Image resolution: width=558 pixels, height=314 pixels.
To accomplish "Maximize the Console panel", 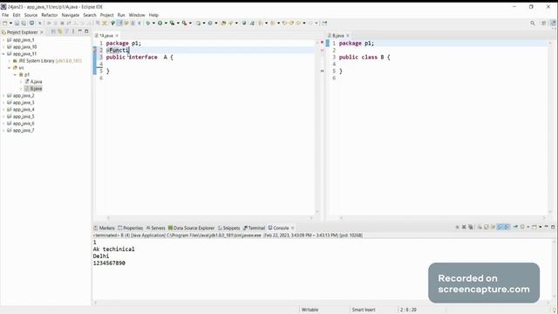I will (553, 227).
